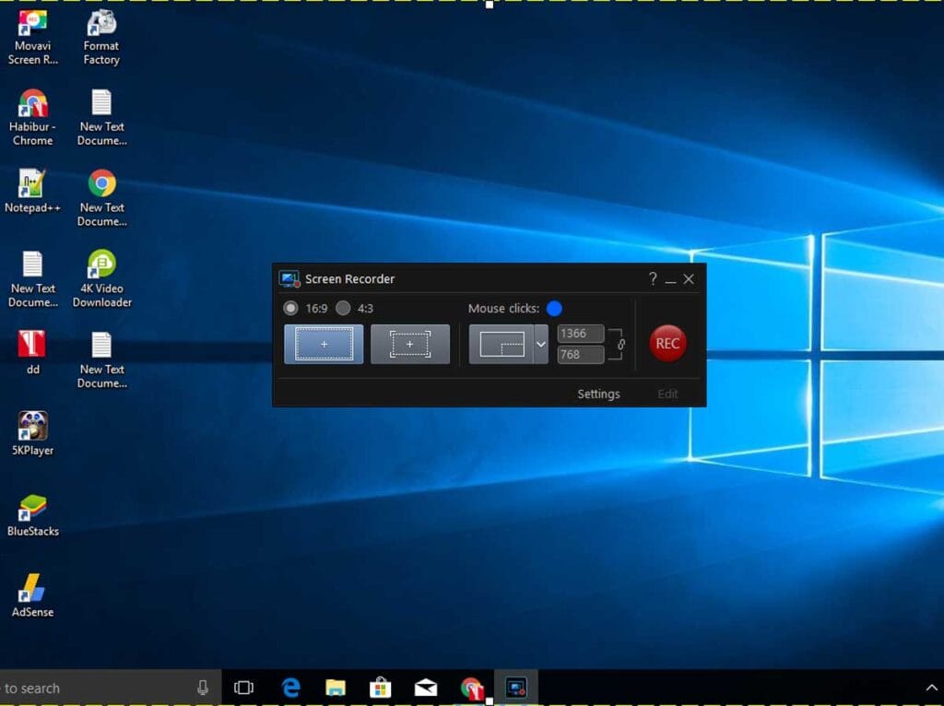This screenshot has width=944, height=706.
Task: Click the Screen Recorder help question mark
Action: pos(652,278)
